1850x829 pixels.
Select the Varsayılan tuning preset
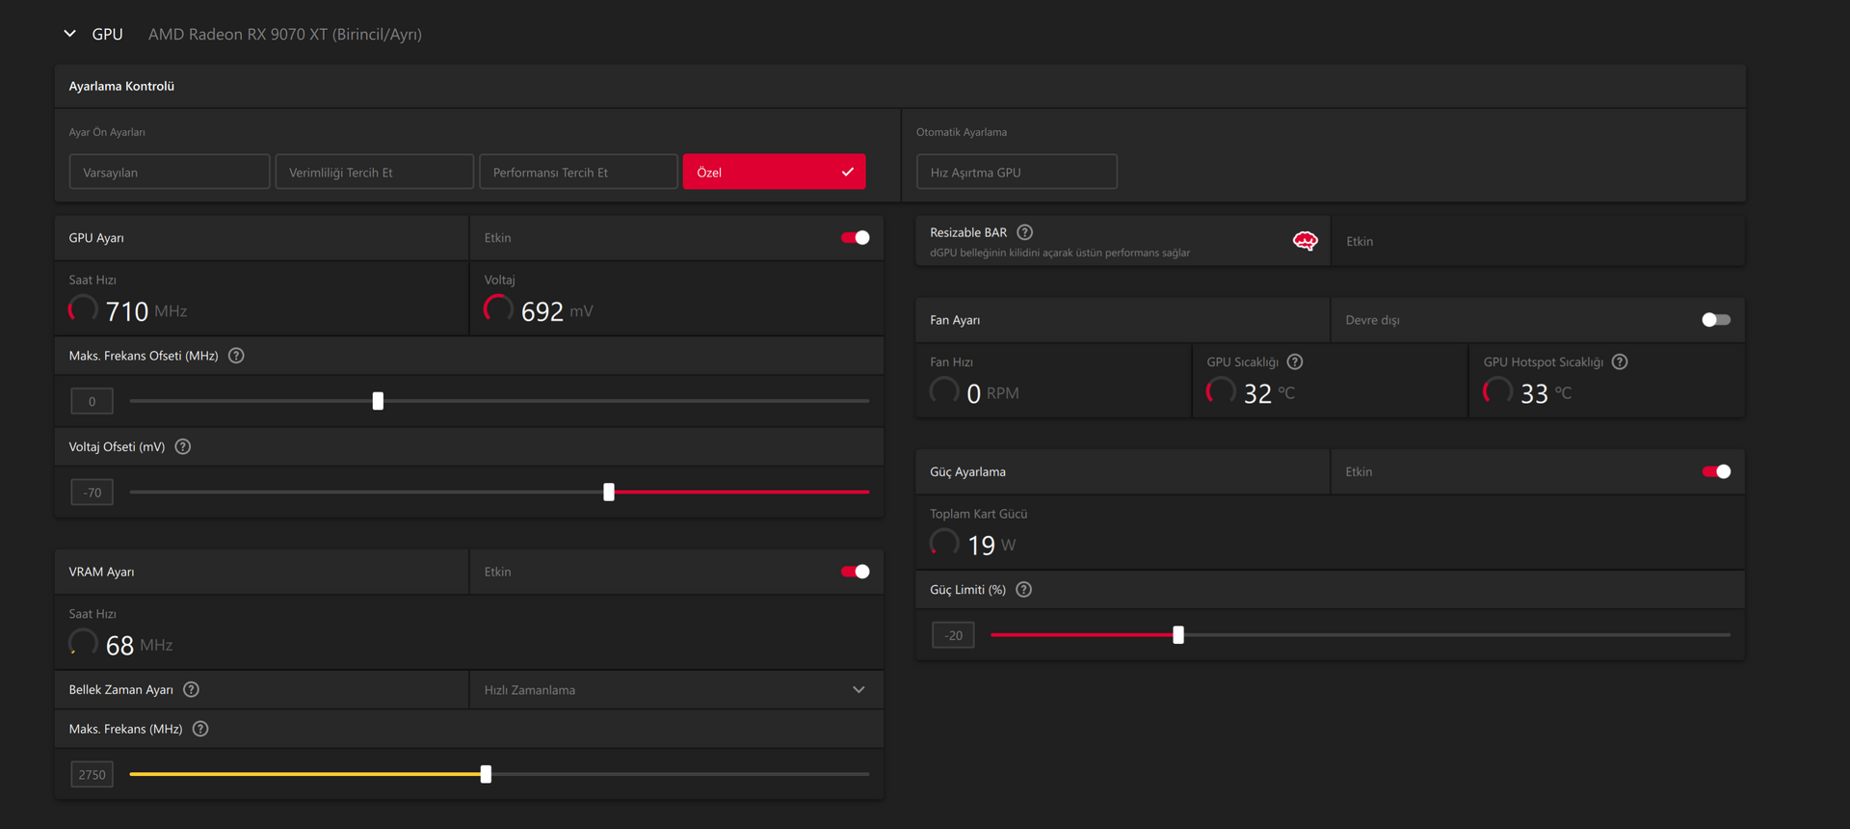pyautogui.click(x=170, y=172)
